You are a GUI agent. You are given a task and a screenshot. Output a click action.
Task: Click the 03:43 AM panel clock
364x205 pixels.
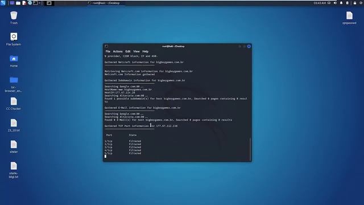tap(320, 3)
